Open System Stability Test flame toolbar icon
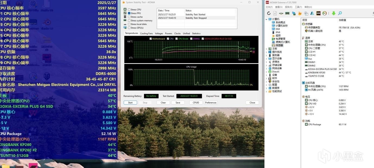The height and width of the screenshot is (168, 374). click(300, 13)
